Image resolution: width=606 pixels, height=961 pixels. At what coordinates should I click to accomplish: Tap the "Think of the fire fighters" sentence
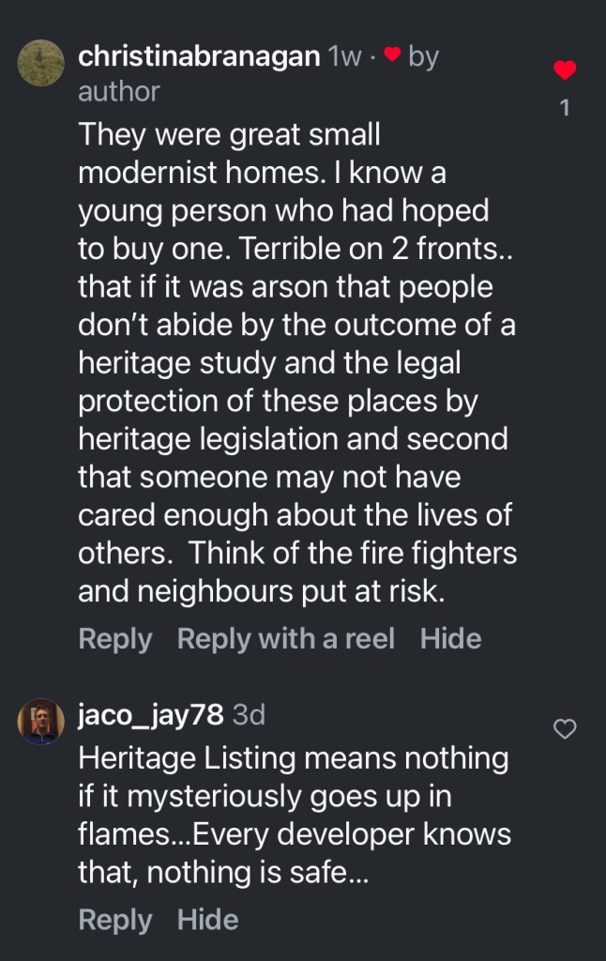[x=353, y=554]
